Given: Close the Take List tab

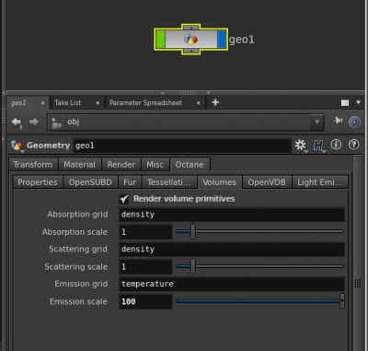Looking at the screenshot, I should point(98,103).
